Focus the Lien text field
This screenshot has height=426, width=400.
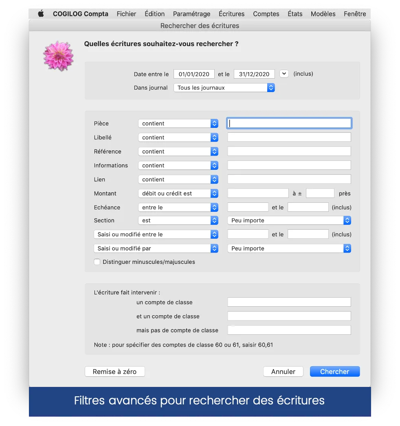coord(289,179)
